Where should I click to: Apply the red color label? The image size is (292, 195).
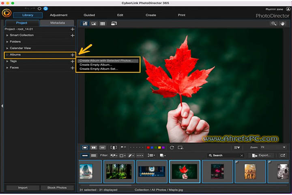(x=148, y=147)
